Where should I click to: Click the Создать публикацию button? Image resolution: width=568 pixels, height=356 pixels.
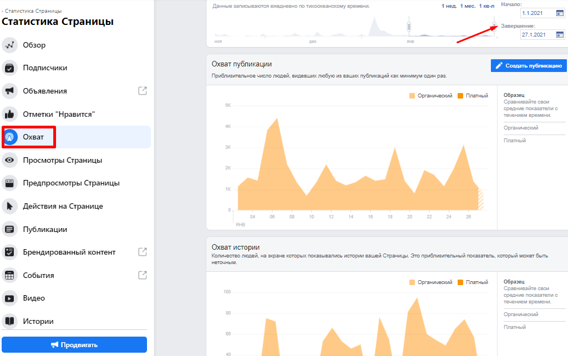[528, 65]
